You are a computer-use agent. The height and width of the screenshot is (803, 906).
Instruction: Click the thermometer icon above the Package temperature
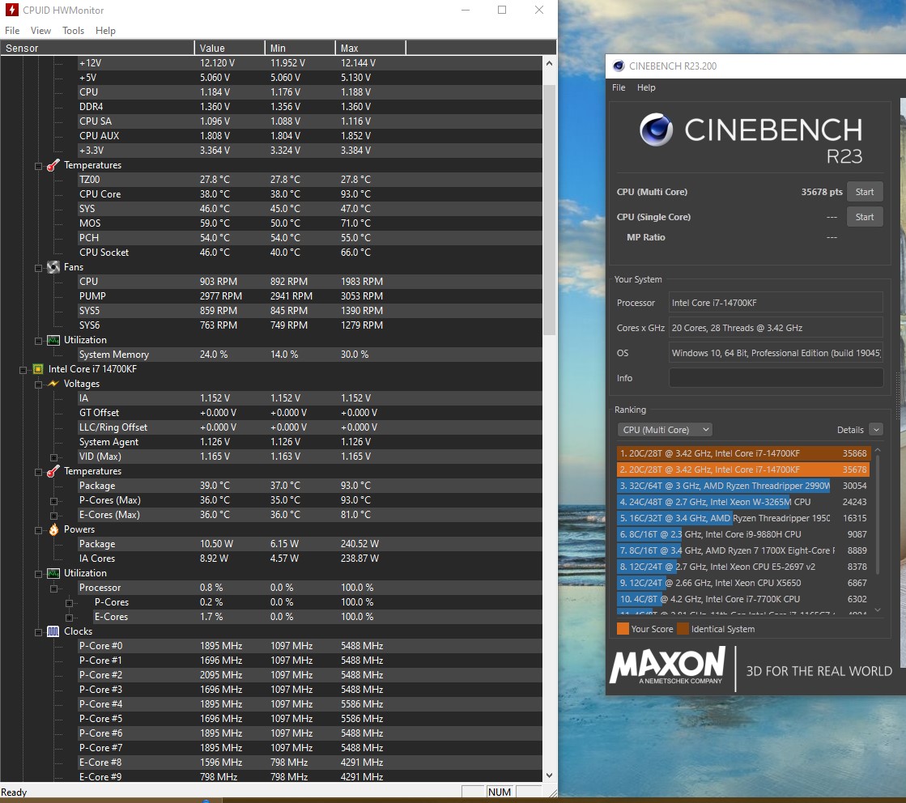[x=53, y=471]
